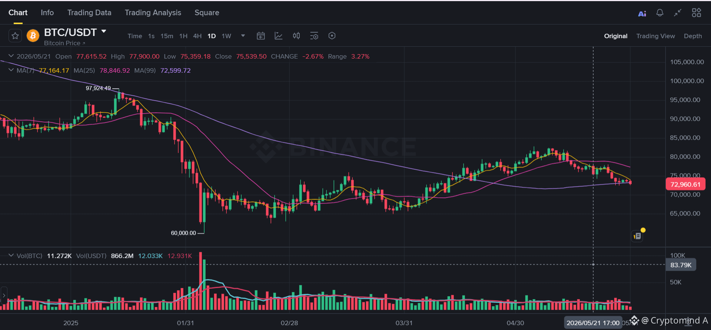Image resolution: width=711 pixels, height=330 pixels.
Task: Expand the left side drawing toolbar arrow
Action: (x=4, y=296)
